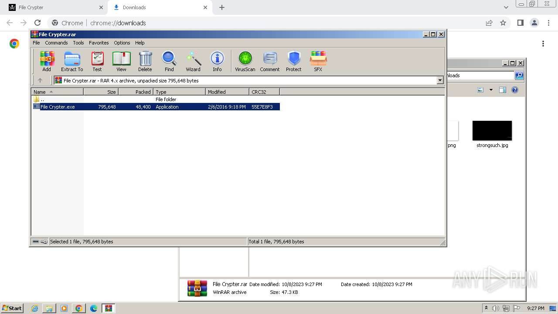
Task: Open the View file tool
Action: click(x=121, y=61)
